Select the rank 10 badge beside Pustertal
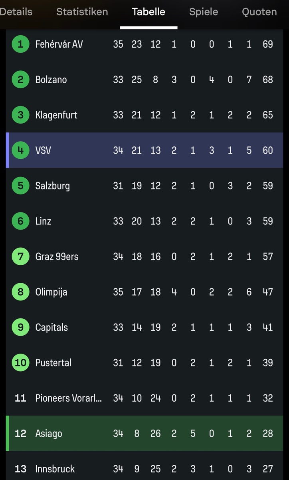 (20, 363)
